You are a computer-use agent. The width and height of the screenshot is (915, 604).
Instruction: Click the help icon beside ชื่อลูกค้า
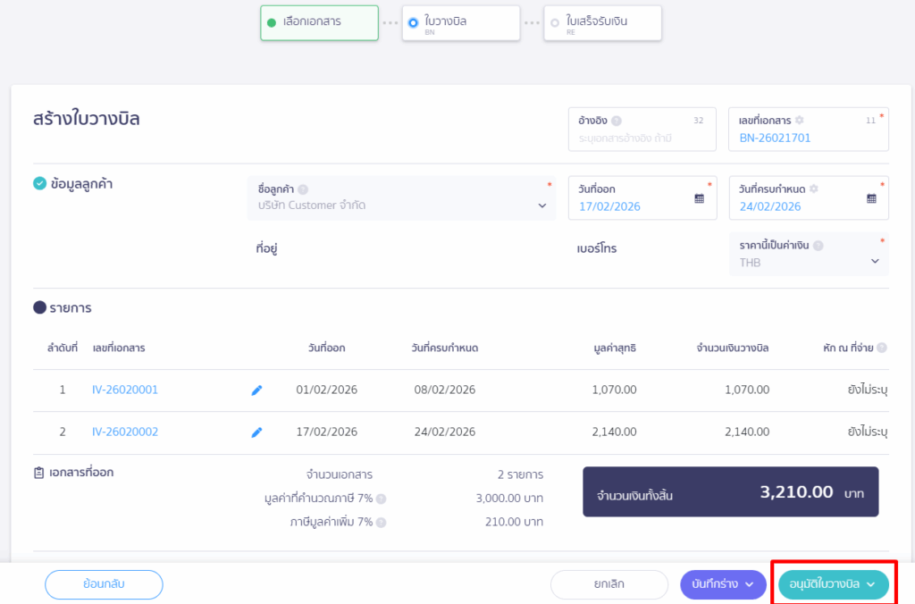click(x=303, y=189)
